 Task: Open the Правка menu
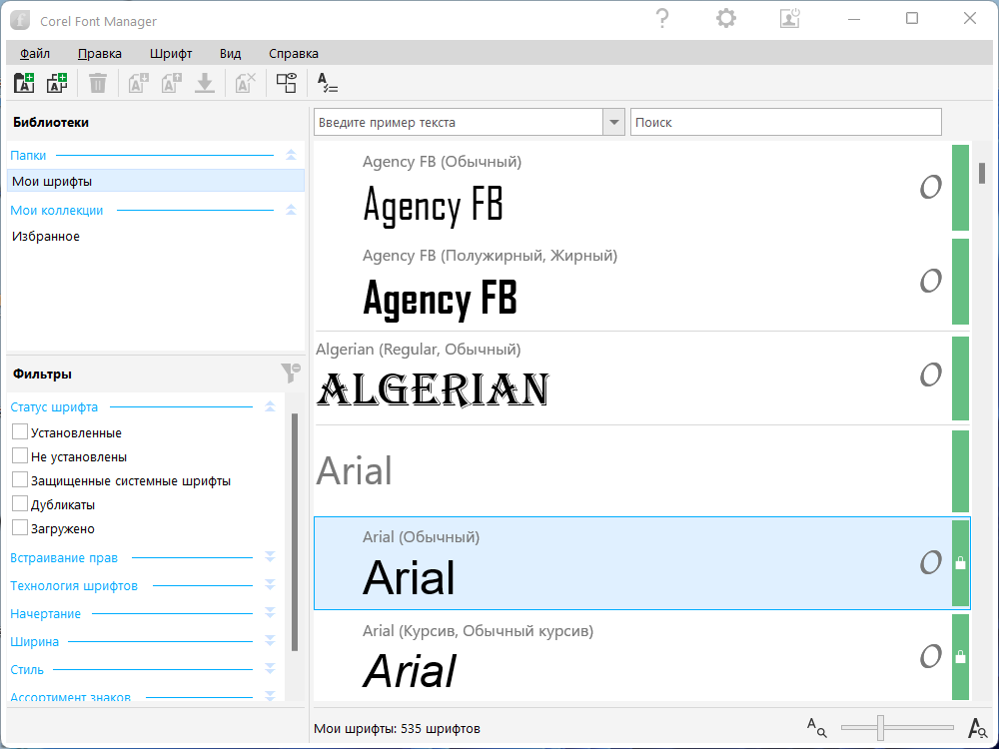click(99, 54)
